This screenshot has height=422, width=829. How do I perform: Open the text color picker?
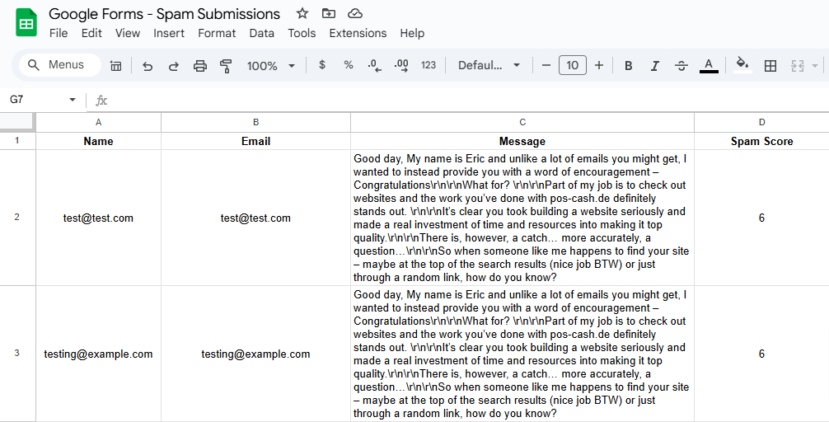(x=709, y=66)
